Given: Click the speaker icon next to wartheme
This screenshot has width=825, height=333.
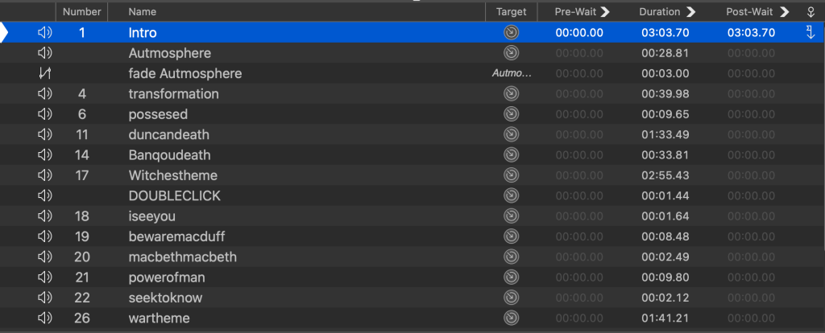Looking at the screenshot, I should tap(45, 319).
